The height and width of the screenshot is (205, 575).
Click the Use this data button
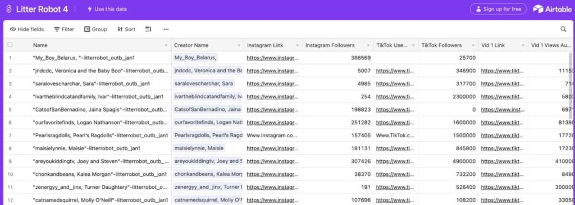click(107, 9)
